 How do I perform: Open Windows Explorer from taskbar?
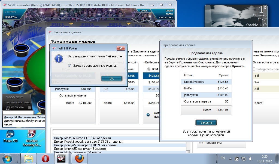coord(28,159)
